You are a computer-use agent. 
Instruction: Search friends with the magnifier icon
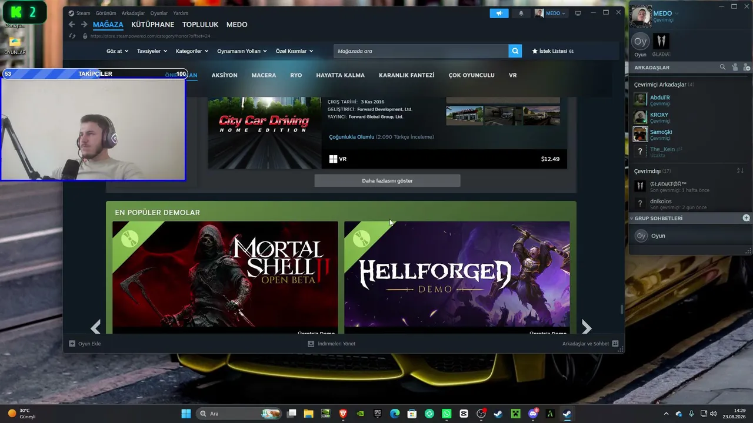tap(723, 68)
